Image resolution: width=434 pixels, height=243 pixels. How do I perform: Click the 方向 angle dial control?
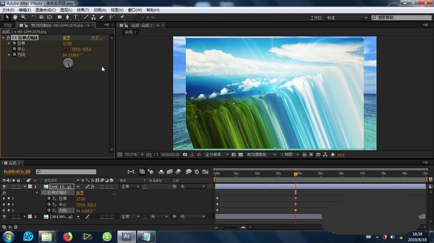(68, 64)
